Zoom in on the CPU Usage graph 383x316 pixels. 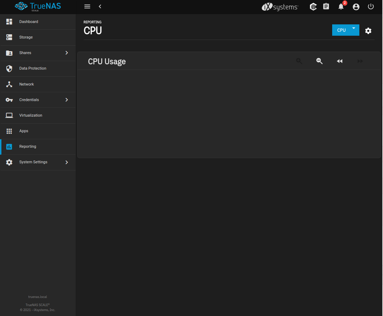[299, 61]
